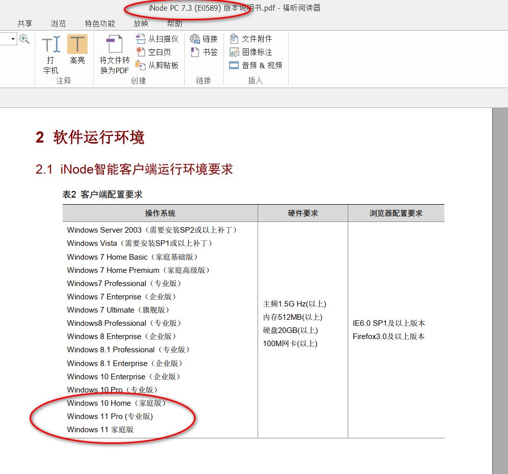Screen dimensions: 508x474
Task: Switch to Special Features (特色功能) tab
Action: pos(100,23)
